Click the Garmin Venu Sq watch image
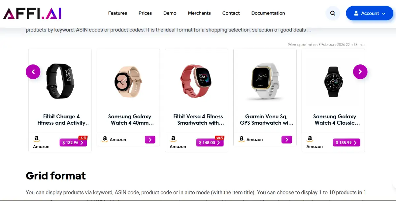 pyautogui.click(x=265, y=81)
